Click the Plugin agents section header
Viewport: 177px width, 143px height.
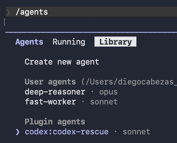tap(55, 122)
